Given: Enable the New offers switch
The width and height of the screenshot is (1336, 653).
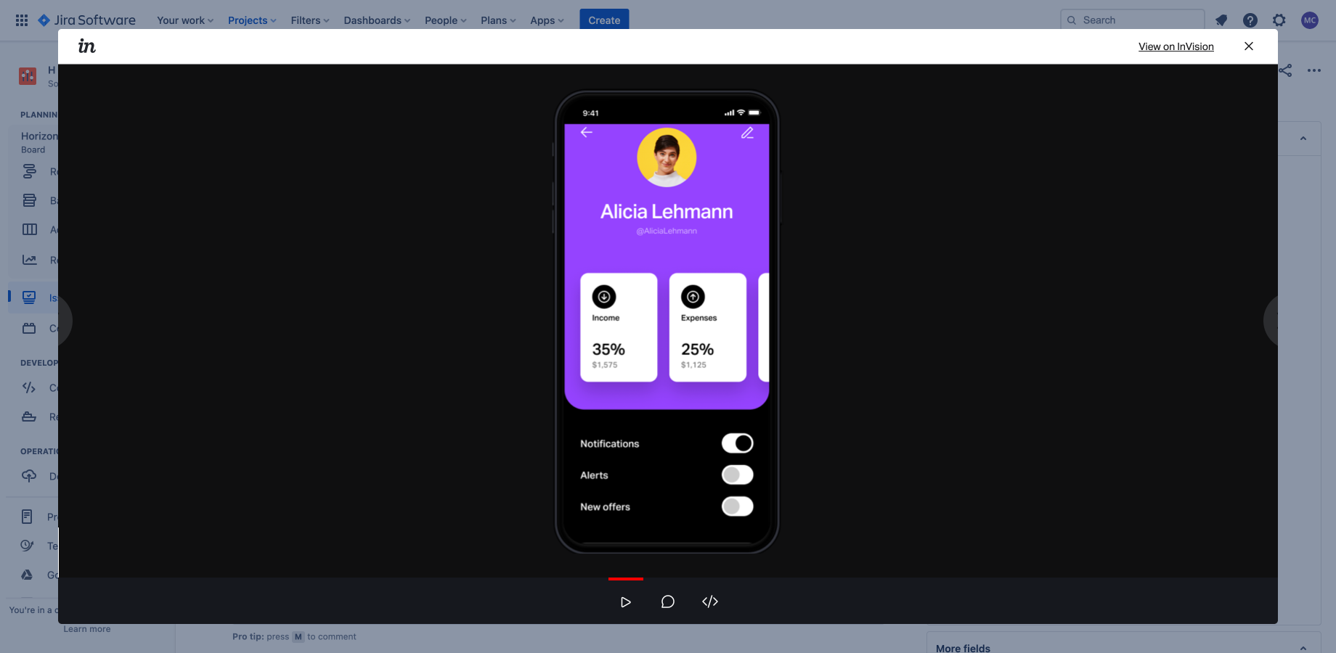Looking at the screenshot, I should tap(737, 506).
